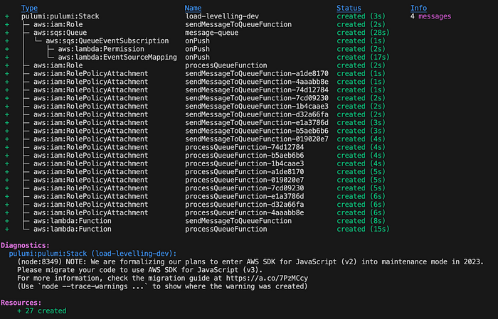
Task: Click the 'created (28s)' status text
Action: tap(363, 33)
